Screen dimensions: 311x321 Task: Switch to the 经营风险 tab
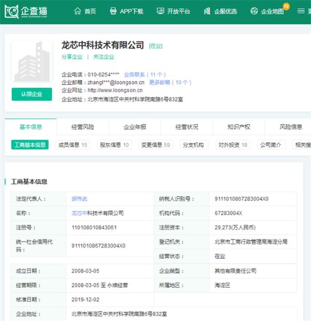pos(83,127)
